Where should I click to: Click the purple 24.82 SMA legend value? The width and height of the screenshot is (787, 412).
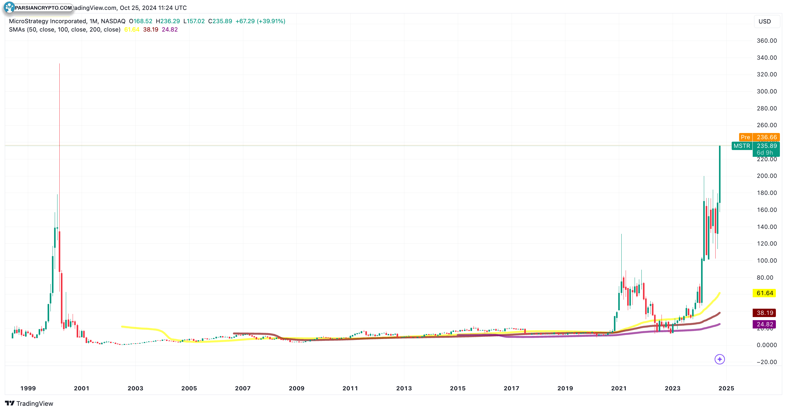[x=170, y=29]
